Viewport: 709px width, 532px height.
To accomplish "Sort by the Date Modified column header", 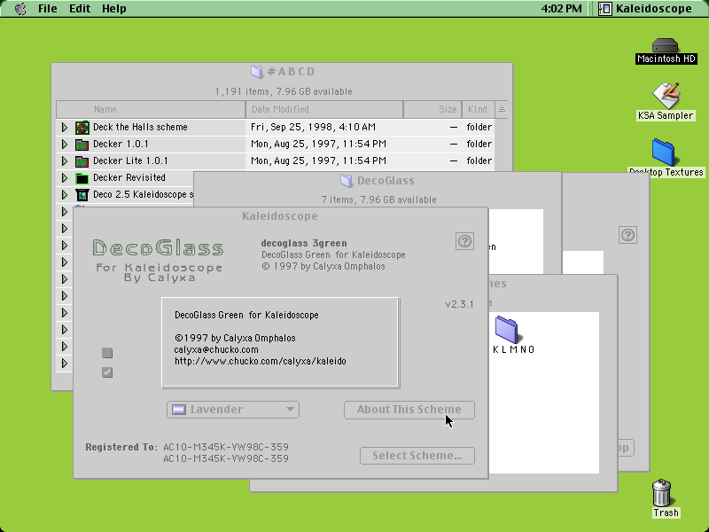I will pyautogui.click(x=324, y=109).
